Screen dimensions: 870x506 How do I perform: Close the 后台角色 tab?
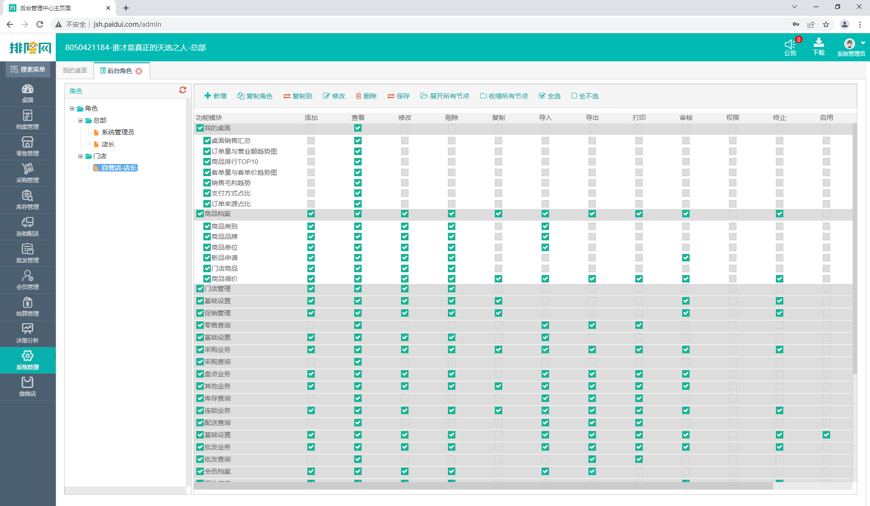click(139, 71)
